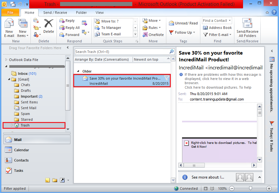Open the Folder List icon
Viewport: 279px width, 193px height.
pos(55,180)
